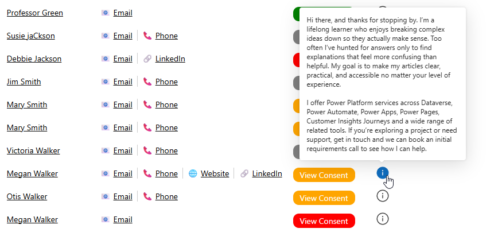Image resolution: width=498 pixels, height=240 pixels.
Task: Click the phone icon on Otis Walker's row
Action: [147, 196]
